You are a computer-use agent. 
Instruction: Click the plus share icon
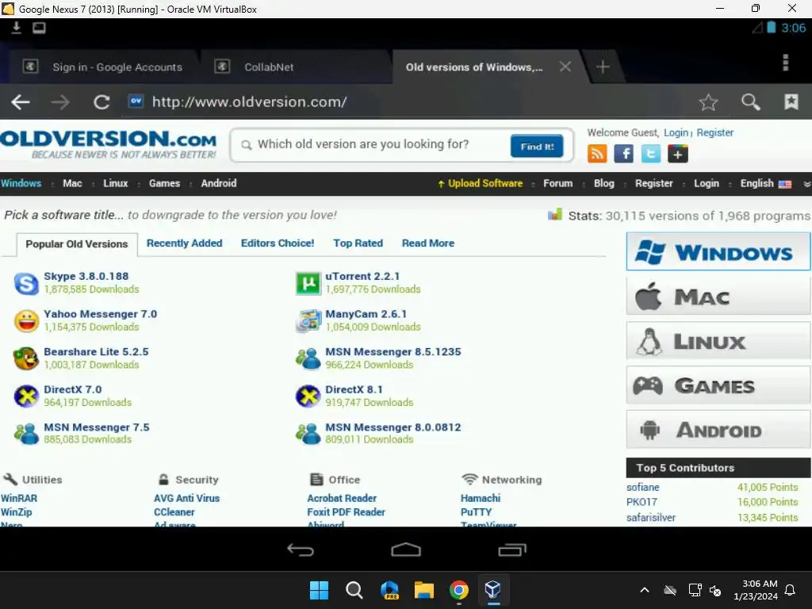pyautogui.click(x=678, y=154)
